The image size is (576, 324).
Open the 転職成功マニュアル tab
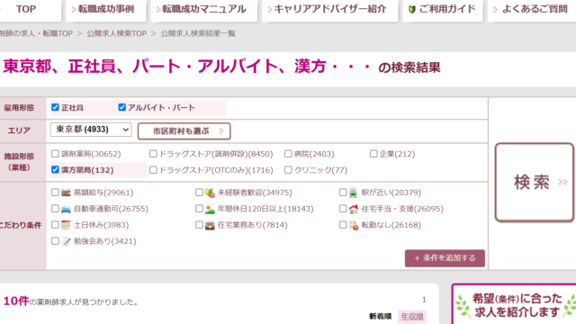pyautogui.click(x=204, y=10)
